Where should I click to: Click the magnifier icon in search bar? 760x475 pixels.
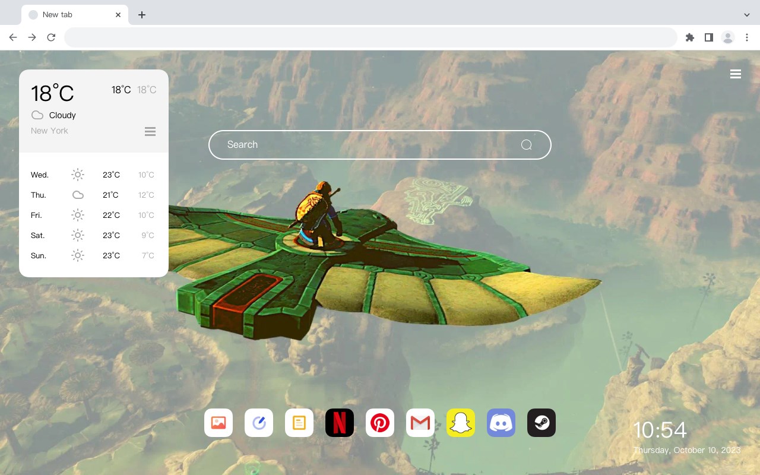click(x=526, y=145)
